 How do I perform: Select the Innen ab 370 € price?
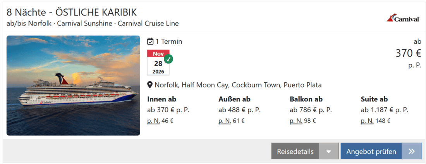pos(168,110)
